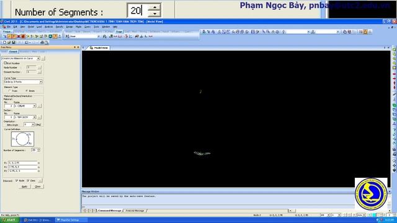This screenshot has height=223, width=397.
Task: Switch to the Command Message tab
Action: (x=110, y=211)
